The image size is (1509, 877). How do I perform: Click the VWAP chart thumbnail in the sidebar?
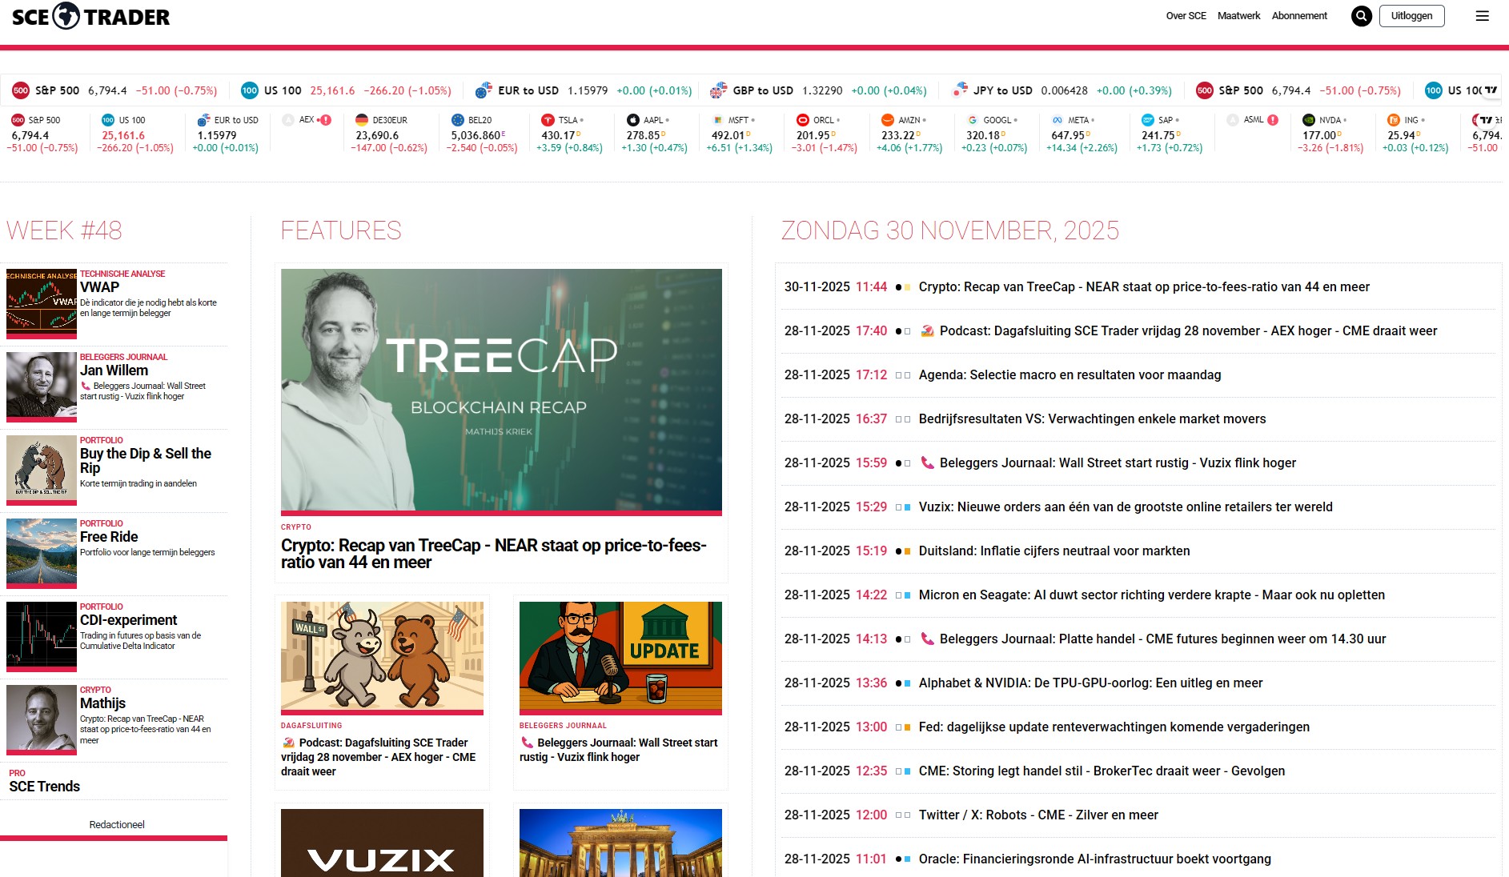click(42, 302)
